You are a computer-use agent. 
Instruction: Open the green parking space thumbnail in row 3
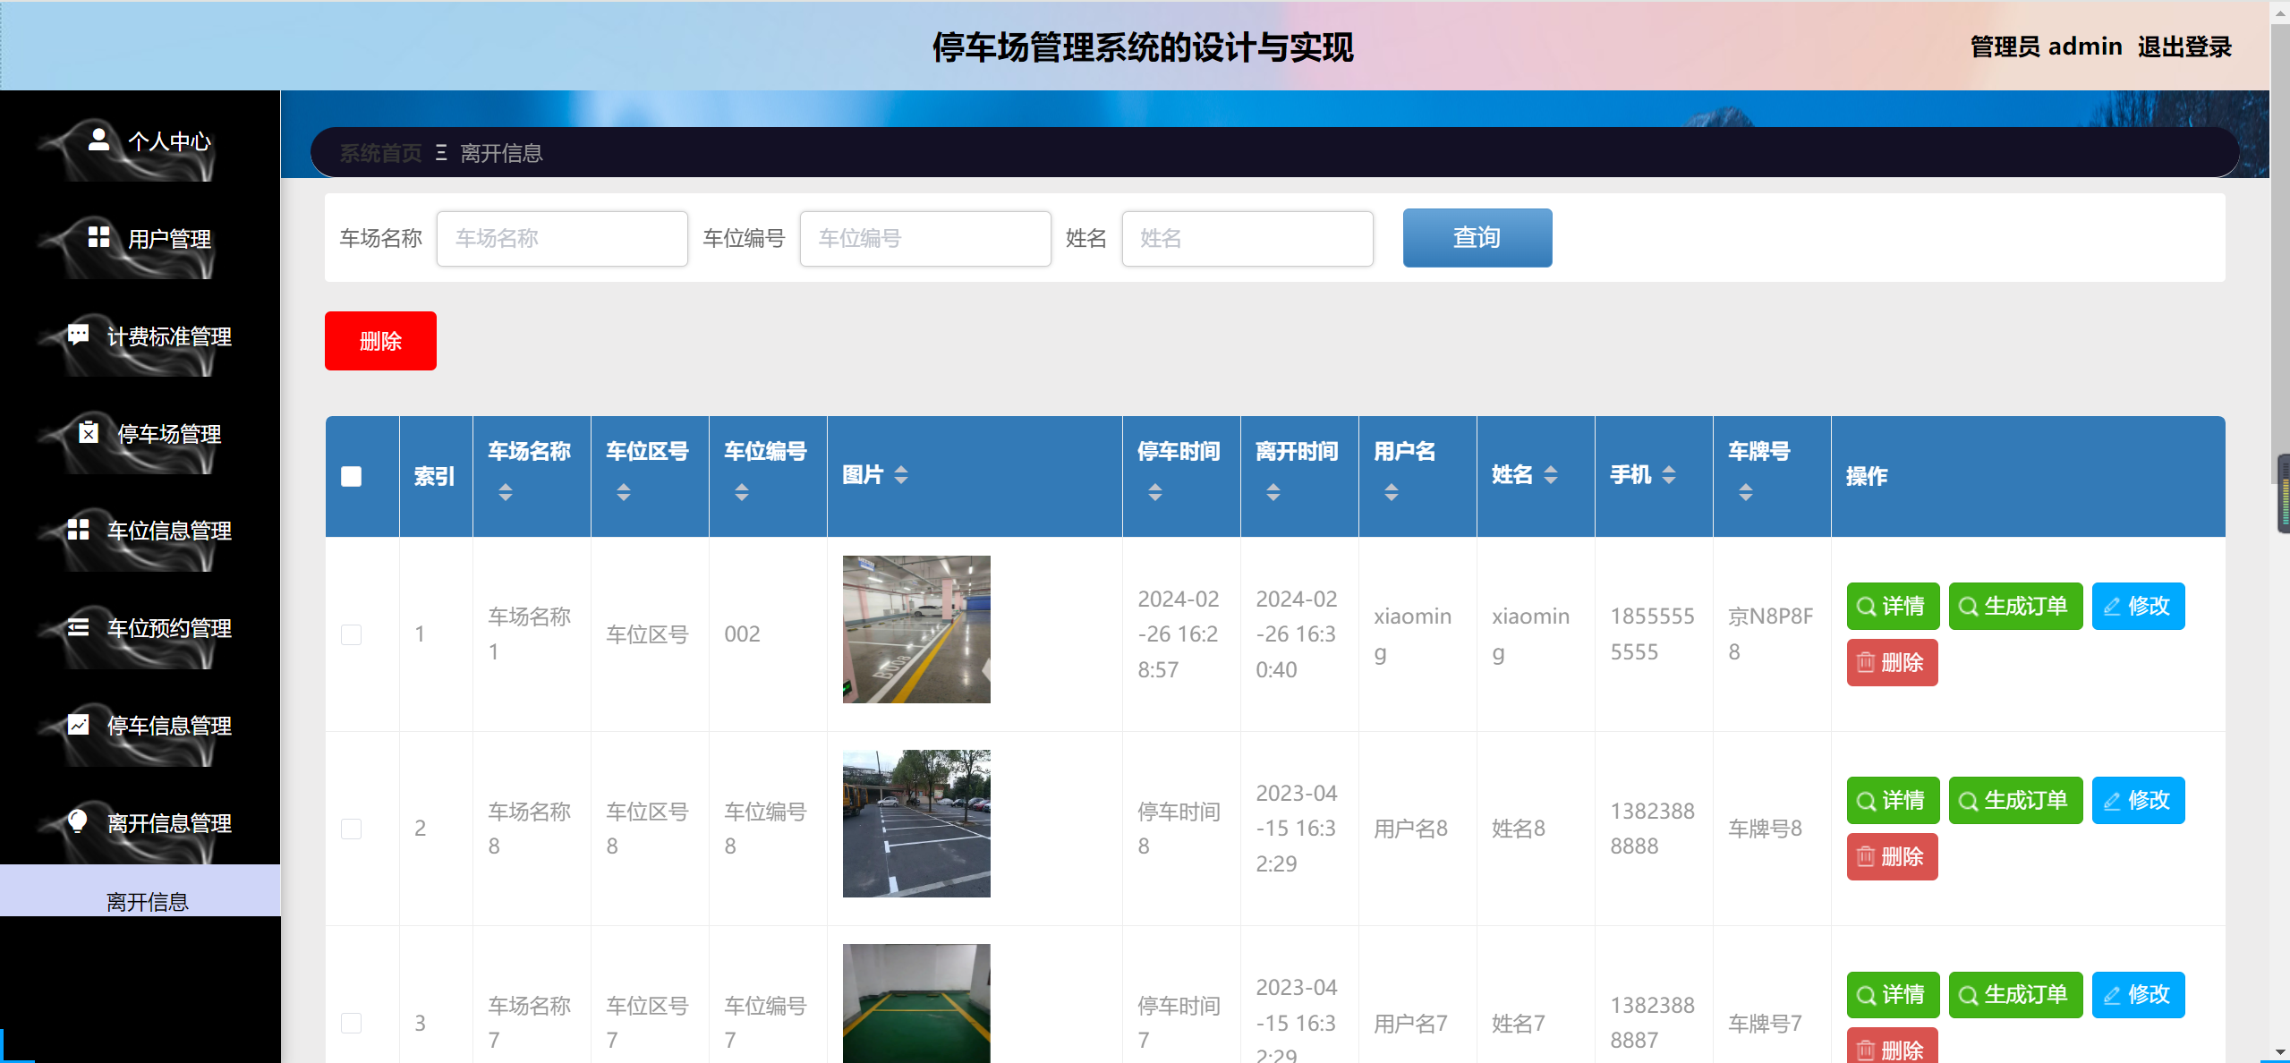coord(916,1003)
